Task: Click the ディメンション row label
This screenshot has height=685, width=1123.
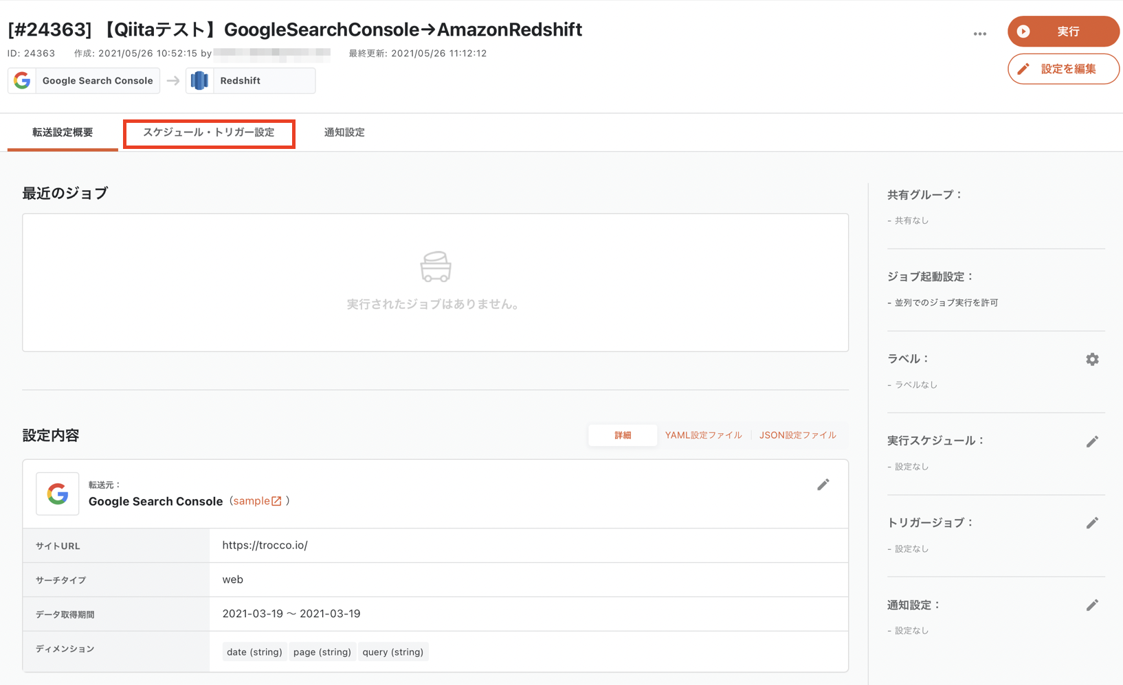Action: (x=65, y=649)
